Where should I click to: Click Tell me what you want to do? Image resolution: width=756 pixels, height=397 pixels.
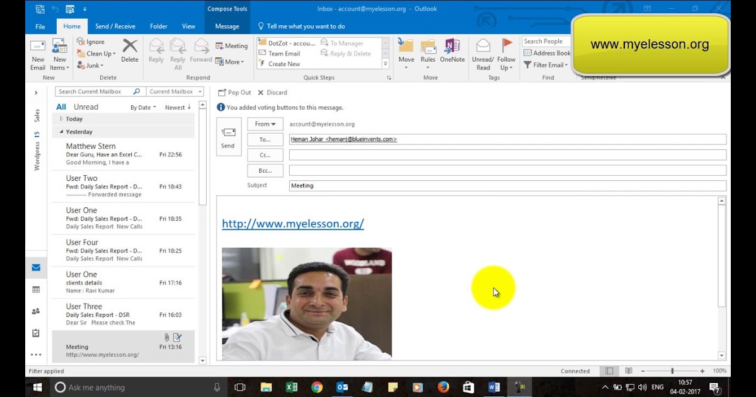click(302, 26)
